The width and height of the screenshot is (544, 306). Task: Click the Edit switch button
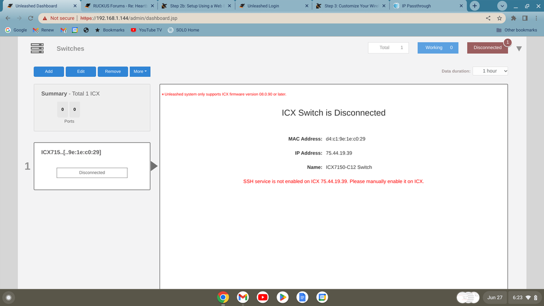[81, 71]
